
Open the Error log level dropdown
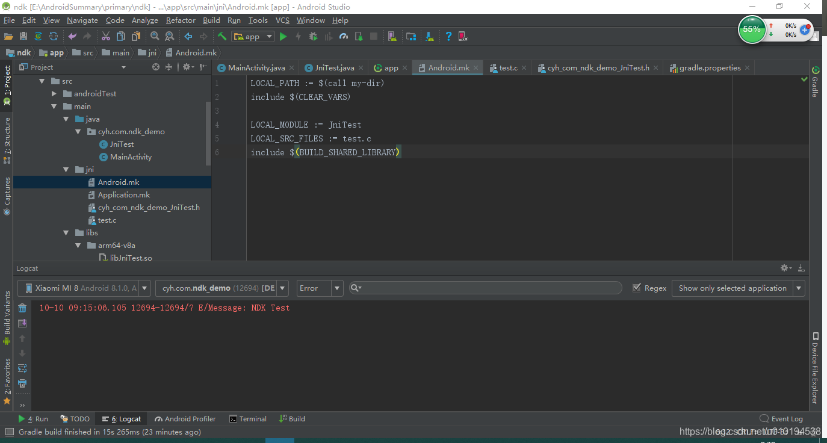319,288
